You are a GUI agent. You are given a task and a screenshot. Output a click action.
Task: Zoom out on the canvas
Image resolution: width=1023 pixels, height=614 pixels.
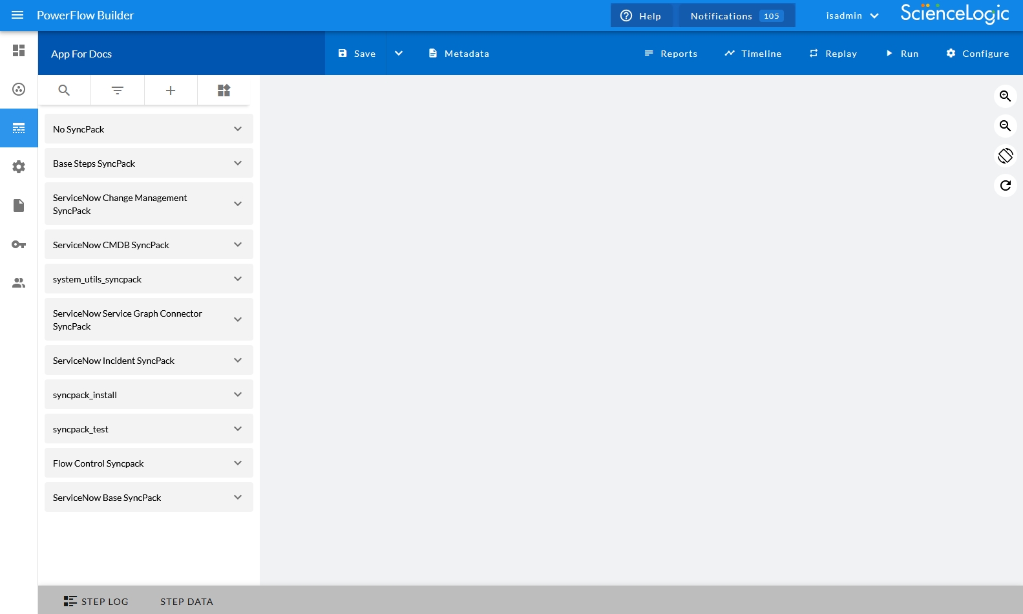(x=1005, y=126)
